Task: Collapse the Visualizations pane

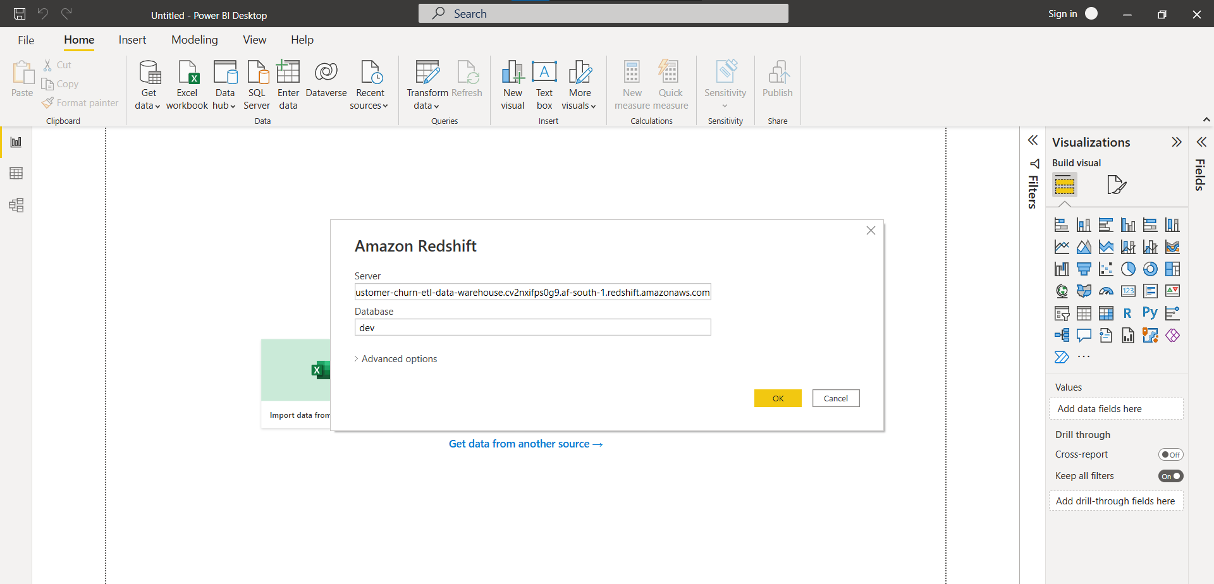Action: pyautogui.click(x=1176, y=142)
